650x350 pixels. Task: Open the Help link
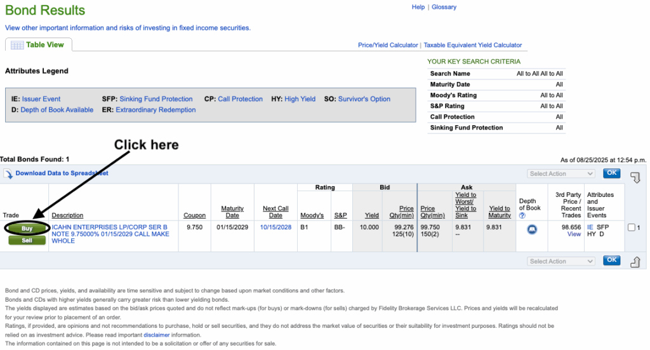(418, 7)
